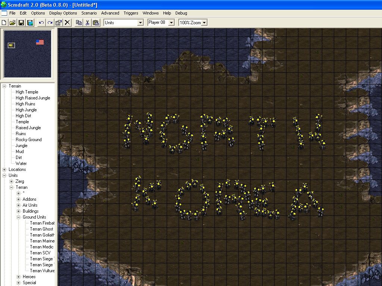Open the Windows menu
382x286 pixels.
point(151,13)
